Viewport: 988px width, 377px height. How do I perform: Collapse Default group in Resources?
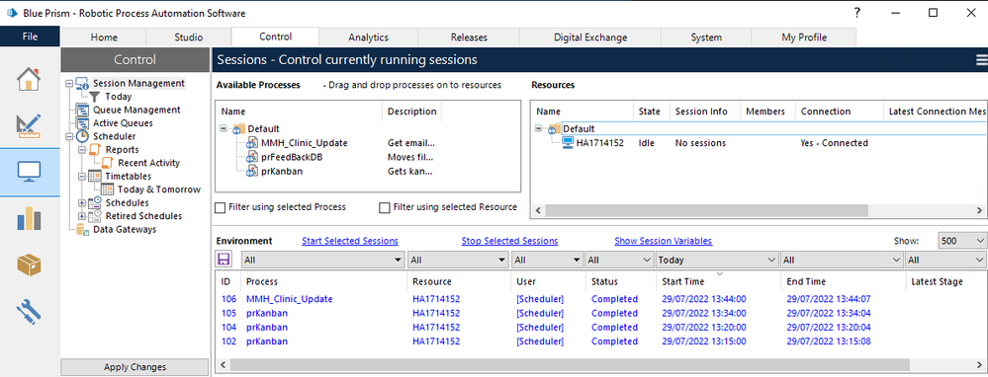tap(539, 129)
